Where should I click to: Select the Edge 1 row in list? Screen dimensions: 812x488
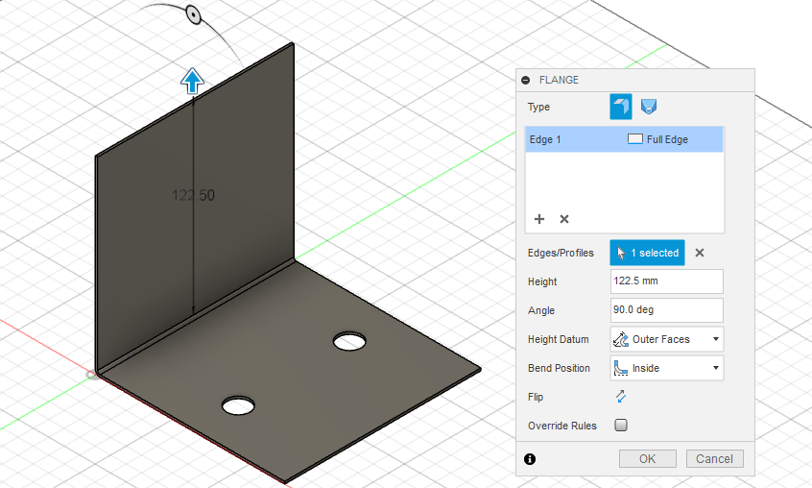tap(566, 139)
